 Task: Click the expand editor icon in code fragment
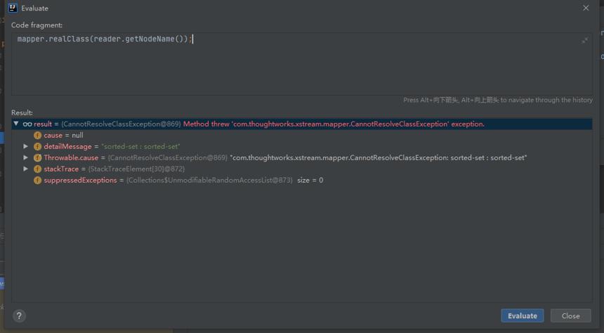[x=585, y=40]
